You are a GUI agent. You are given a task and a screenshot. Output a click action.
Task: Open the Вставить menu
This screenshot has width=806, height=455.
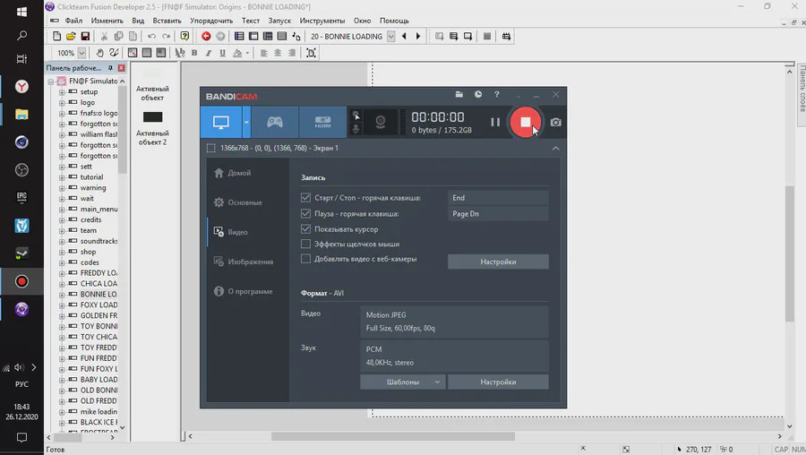(x=167, y=21)
